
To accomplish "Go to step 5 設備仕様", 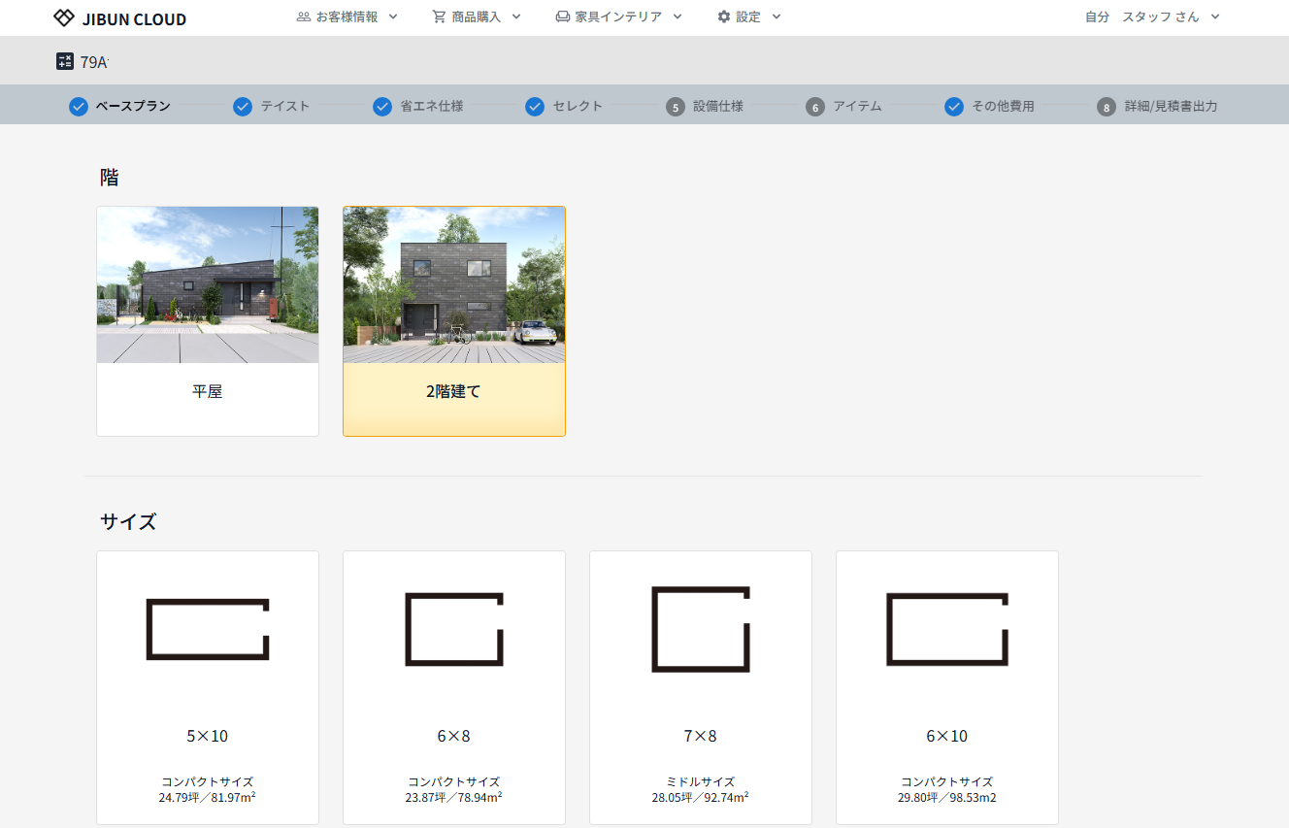I will pos(706,106).
